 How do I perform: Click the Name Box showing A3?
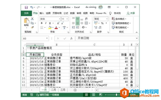(x=35, y=38)
